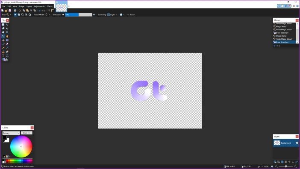This screenshot has width=300, height=169.
Task: Toggle rulers toolbar icon
Action: tap(52, 11)
